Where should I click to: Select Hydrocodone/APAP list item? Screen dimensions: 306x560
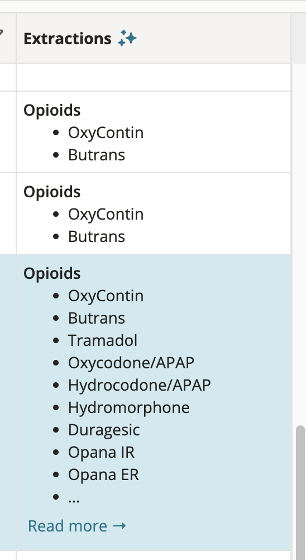point(140,385)
